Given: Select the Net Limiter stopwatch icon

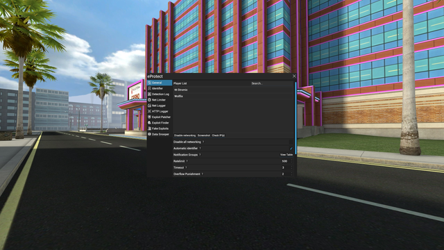Looking at the screenshot, I should [150, 100].
